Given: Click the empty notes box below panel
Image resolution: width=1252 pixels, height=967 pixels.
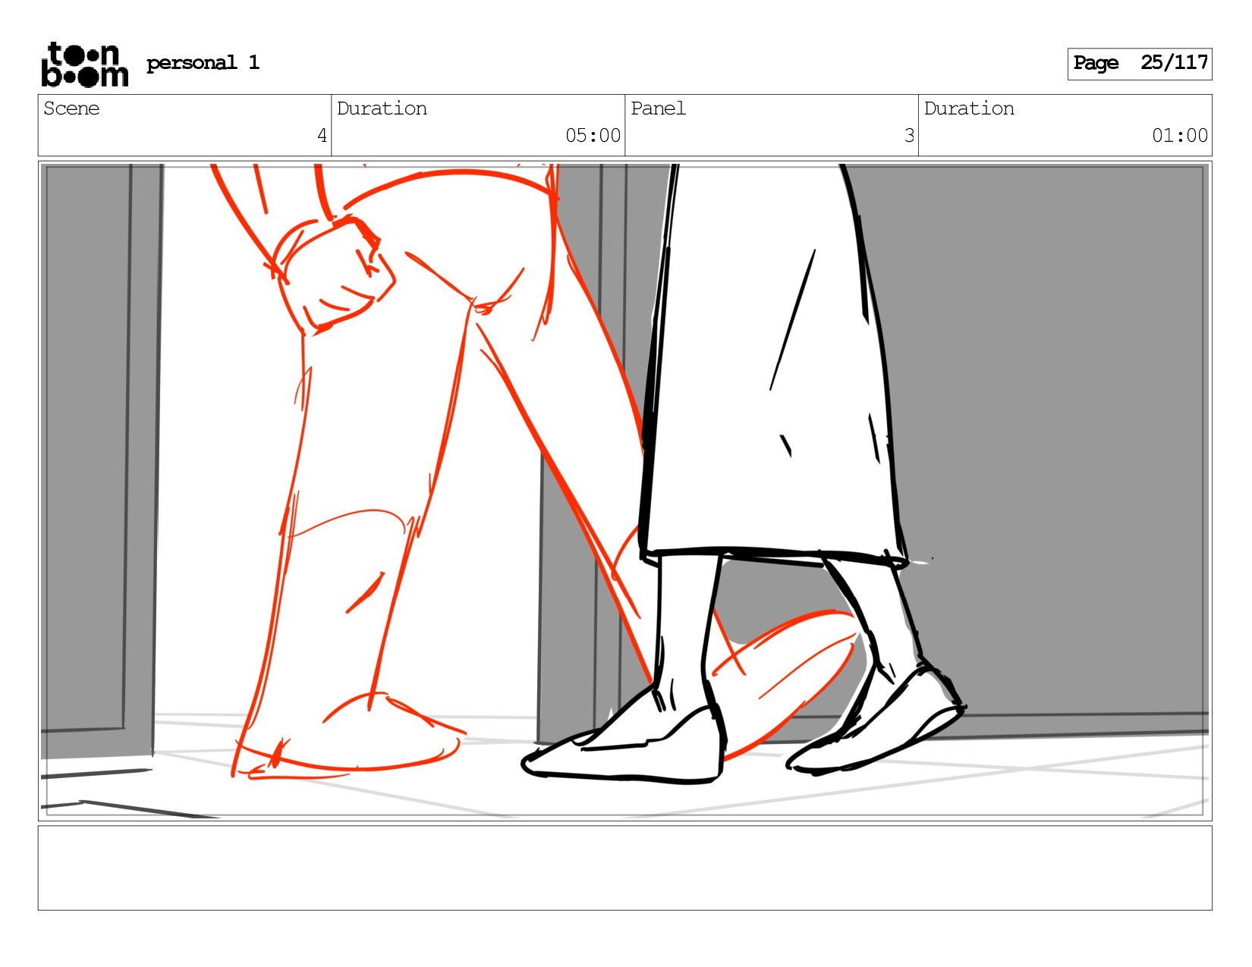Looking at the screenshot, I should click(624, 868).
